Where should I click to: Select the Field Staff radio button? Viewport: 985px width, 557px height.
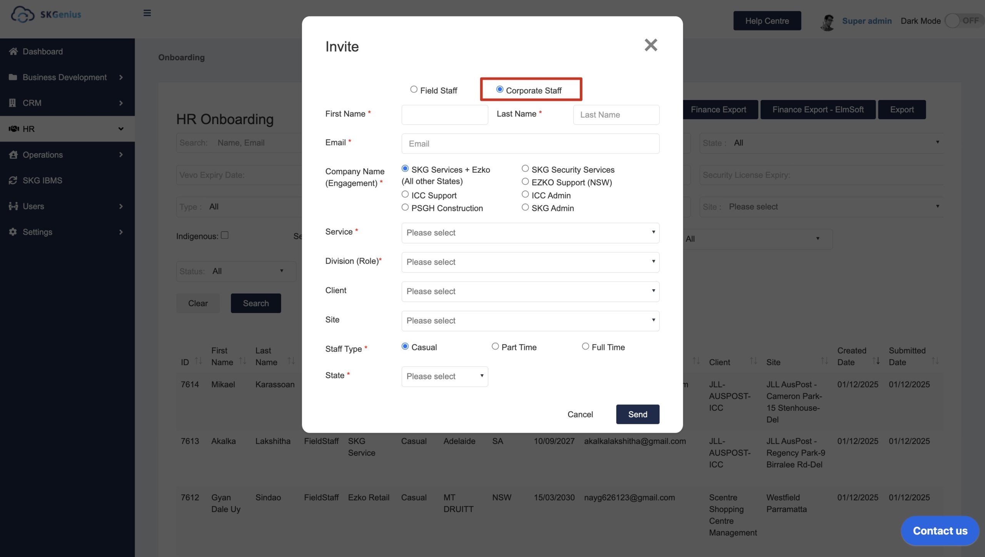(x=414, y=90)
